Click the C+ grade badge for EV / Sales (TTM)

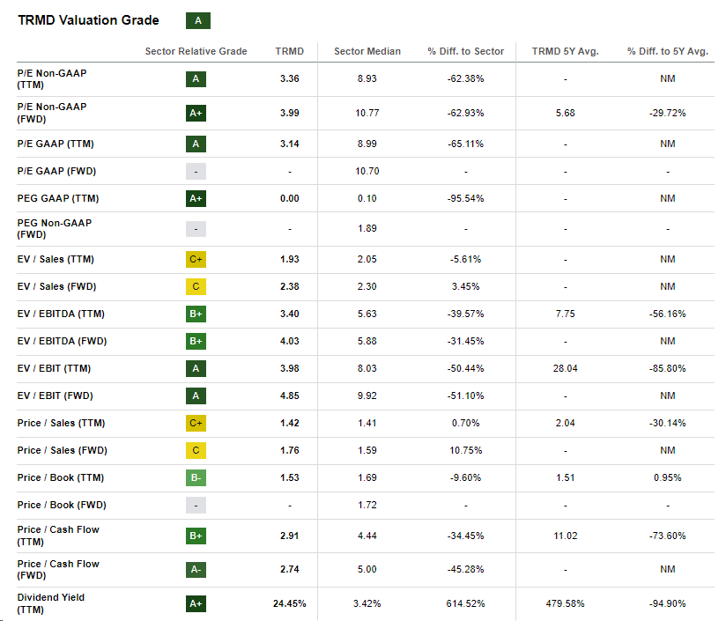pos(196,259)
